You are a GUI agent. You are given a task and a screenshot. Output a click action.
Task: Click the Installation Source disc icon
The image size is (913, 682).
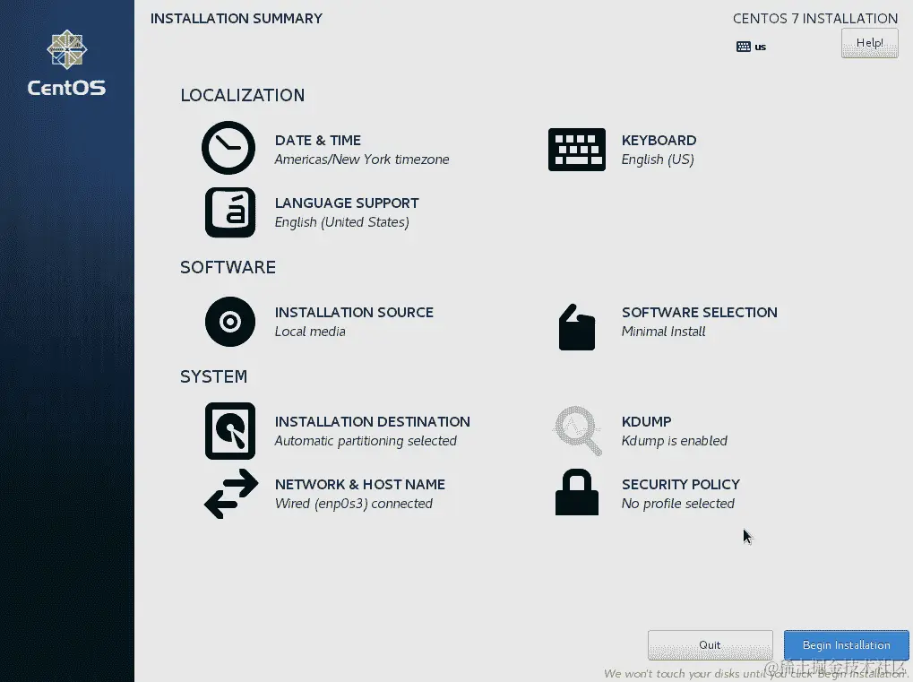230,322
